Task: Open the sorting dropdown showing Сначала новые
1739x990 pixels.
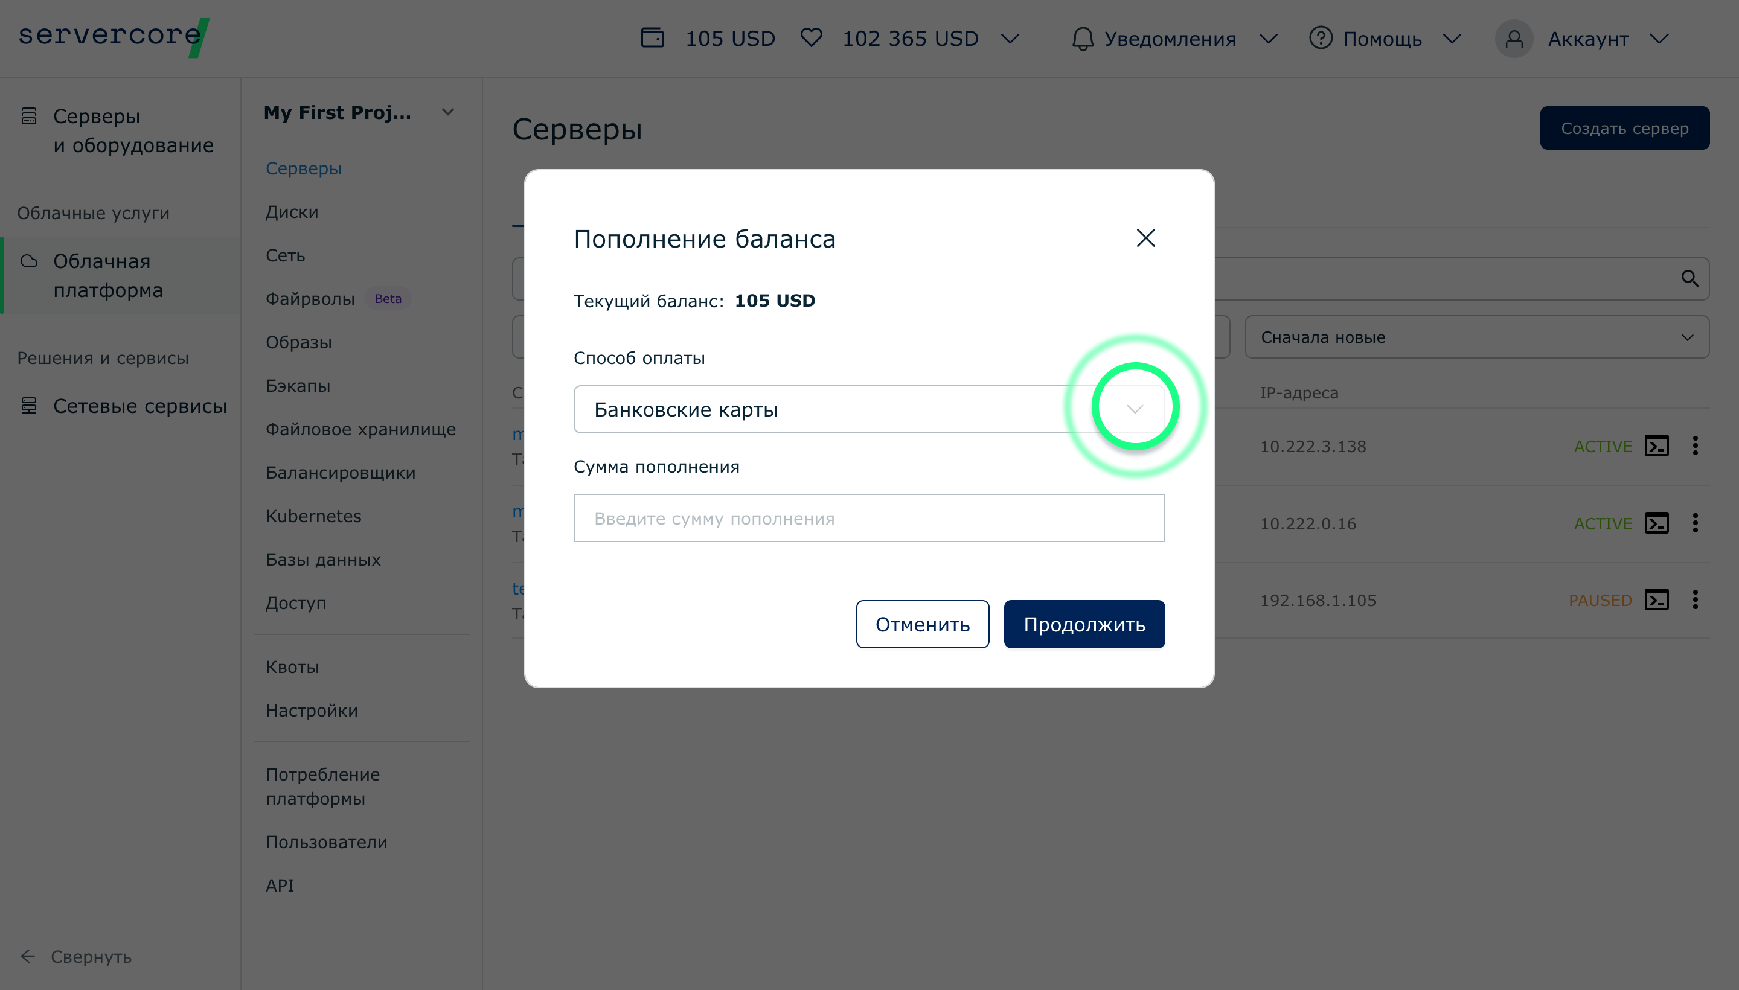Action: click(1476, 337)
